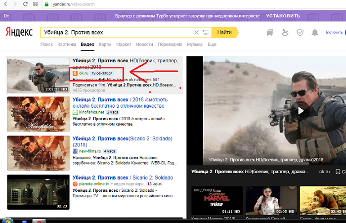The width and height of the screenshot is (346, 223).
Task: Click the new-films.ru result thumbnail
Action: tap(38, 153)
